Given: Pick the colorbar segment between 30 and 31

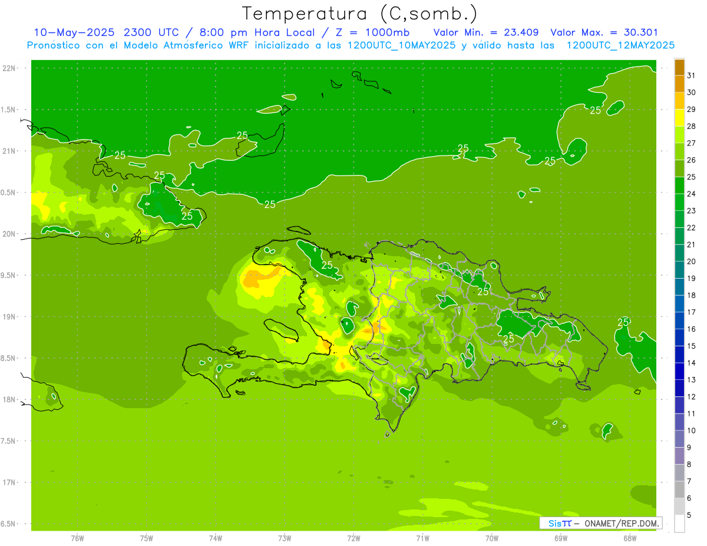Looking at the screenshot, I should pyautogui.click(x=679, y=84).
